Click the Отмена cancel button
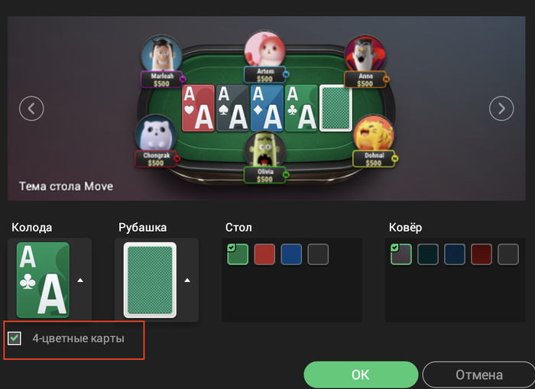This screenshot has width=535, height=389. point(478,374)
